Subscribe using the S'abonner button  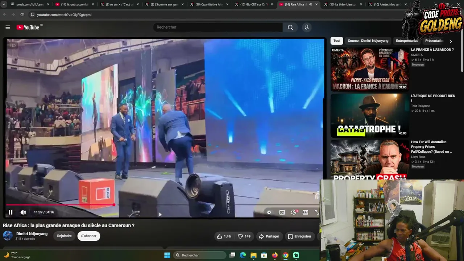89,236
